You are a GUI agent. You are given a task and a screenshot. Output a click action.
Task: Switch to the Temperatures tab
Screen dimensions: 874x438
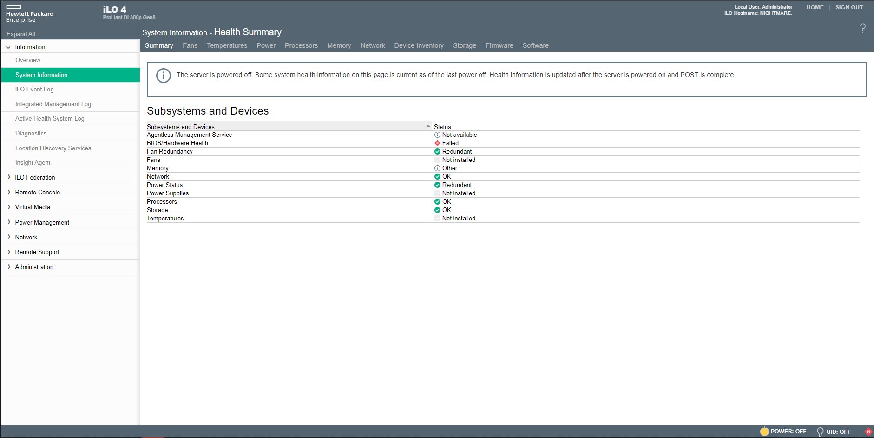pyautogui.click(x=227, y=45)
